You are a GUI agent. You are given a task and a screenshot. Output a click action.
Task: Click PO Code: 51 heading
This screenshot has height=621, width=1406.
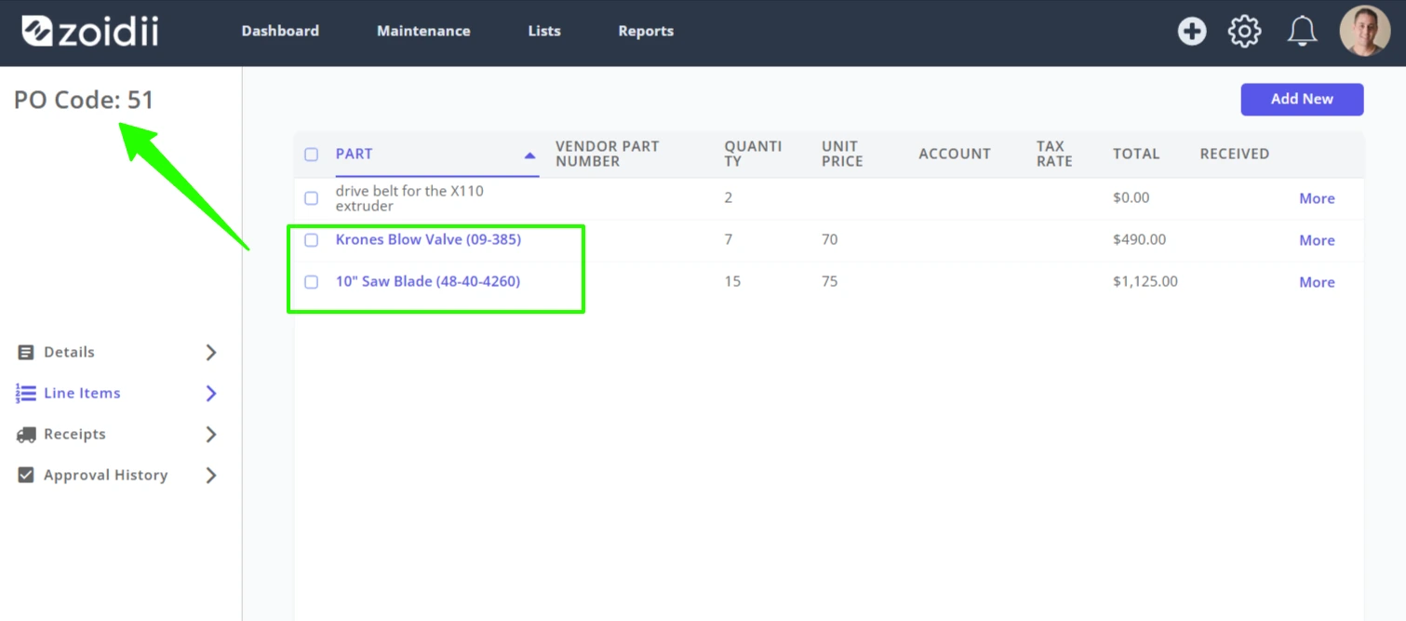click(x=84, y=100)
